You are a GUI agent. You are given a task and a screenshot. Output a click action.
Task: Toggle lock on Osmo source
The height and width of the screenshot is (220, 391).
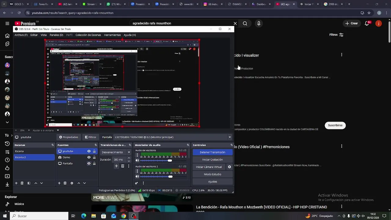pos(94,157)
